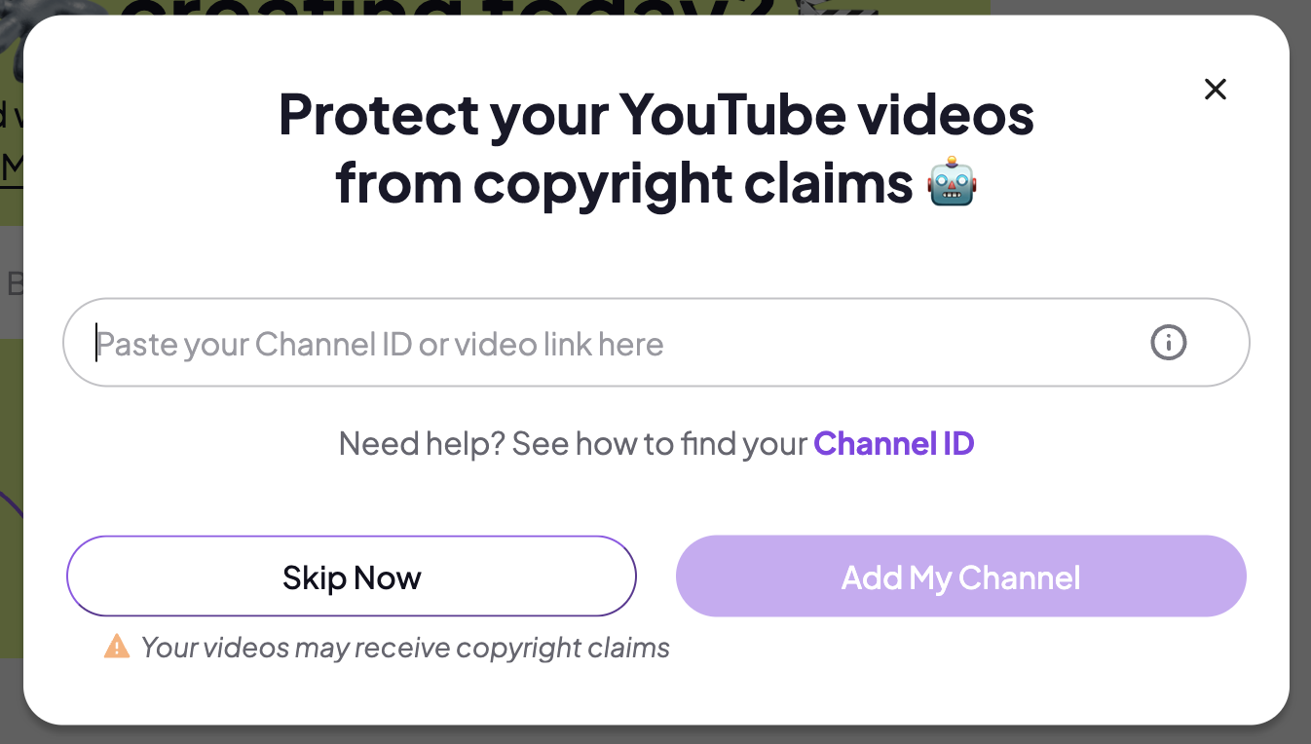Click the dimmed backdrop right of the dialog
Viewport: 1311px width, 744px height.
point(1300,390)
